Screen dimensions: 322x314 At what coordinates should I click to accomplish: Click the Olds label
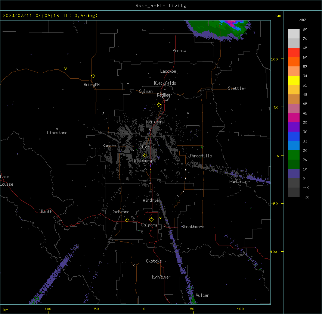(x=145, y=147)
